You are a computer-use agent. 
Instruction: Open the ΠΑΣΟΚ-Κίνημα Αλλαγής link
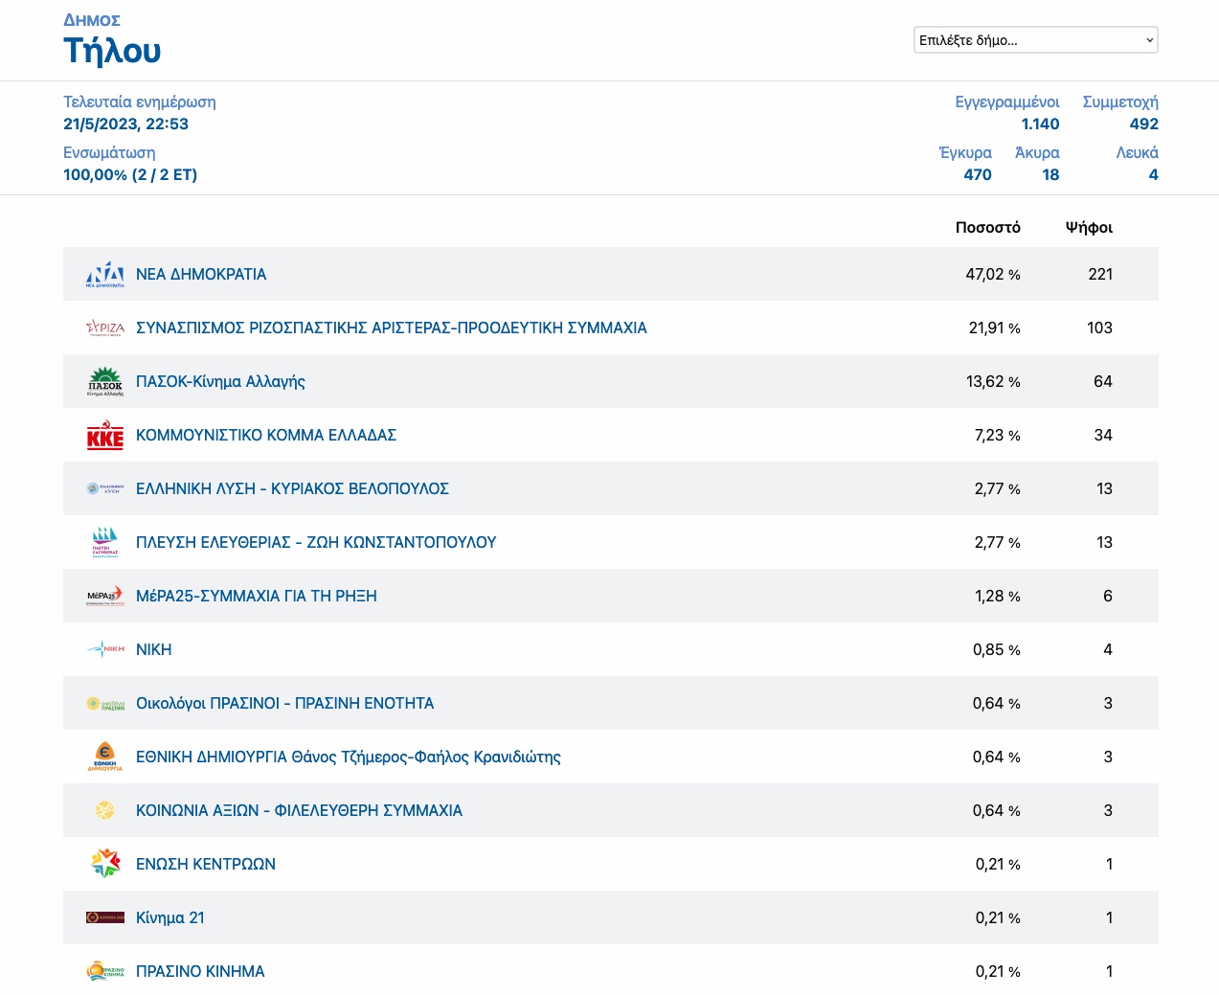[x=220, y=381]
